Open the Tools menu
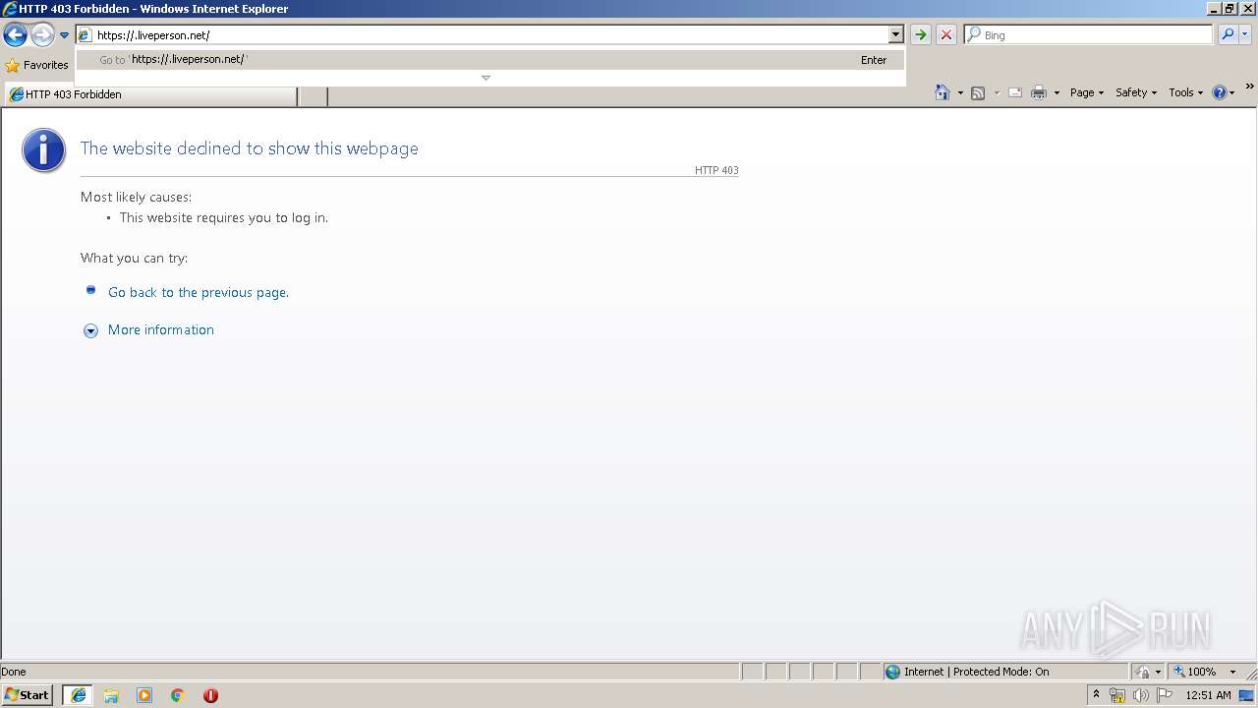Image resolution: width=1258 pixels, height=708 pixels. coord(1185,92)
